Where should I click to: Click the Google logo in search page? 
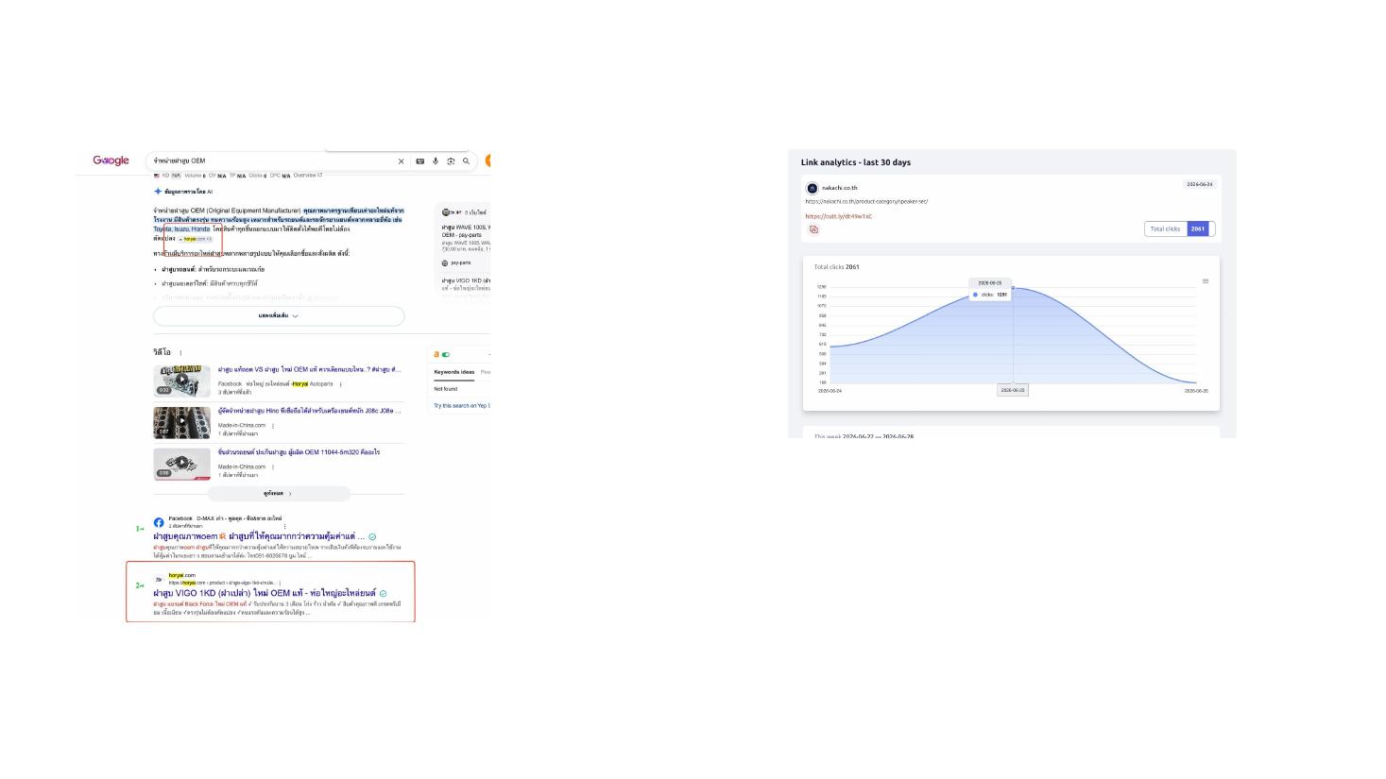tap(111, 161)
